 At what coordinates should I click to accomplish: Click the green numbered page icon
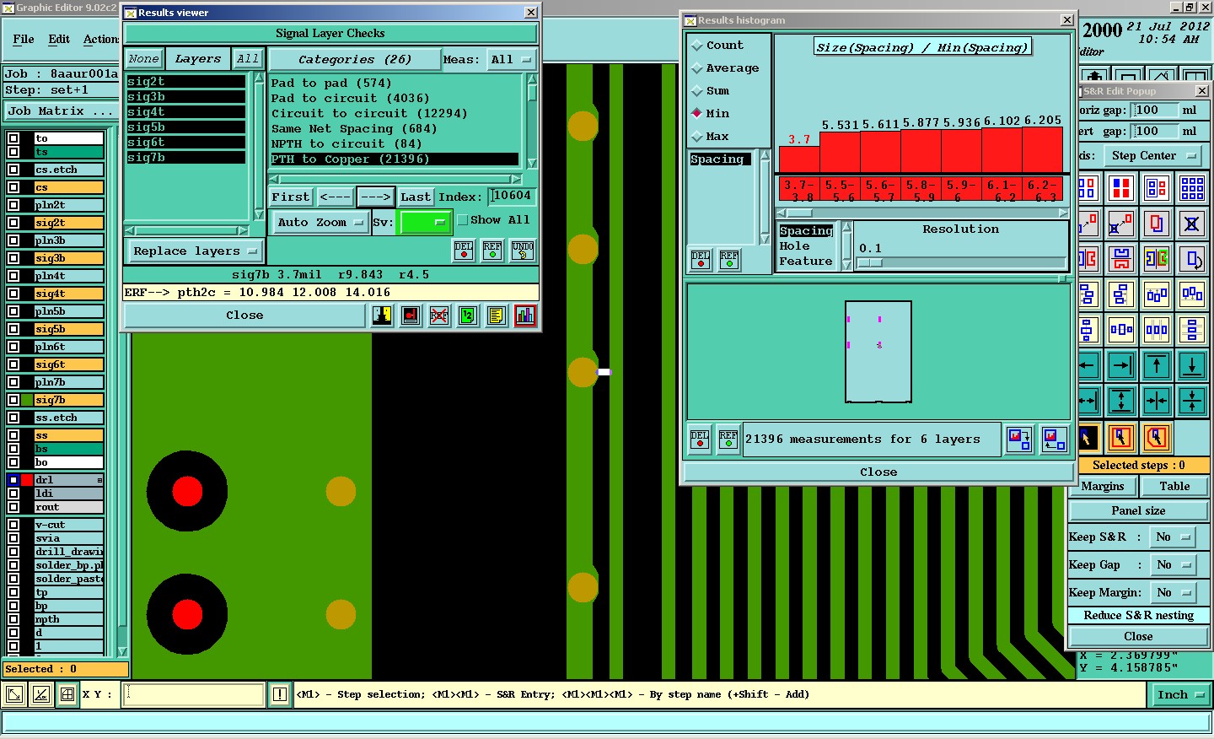[x=468, y=316]
